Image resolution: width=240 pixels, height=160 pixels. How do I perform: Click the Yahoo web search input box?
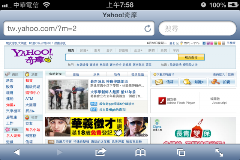click(x=122, y=57)
